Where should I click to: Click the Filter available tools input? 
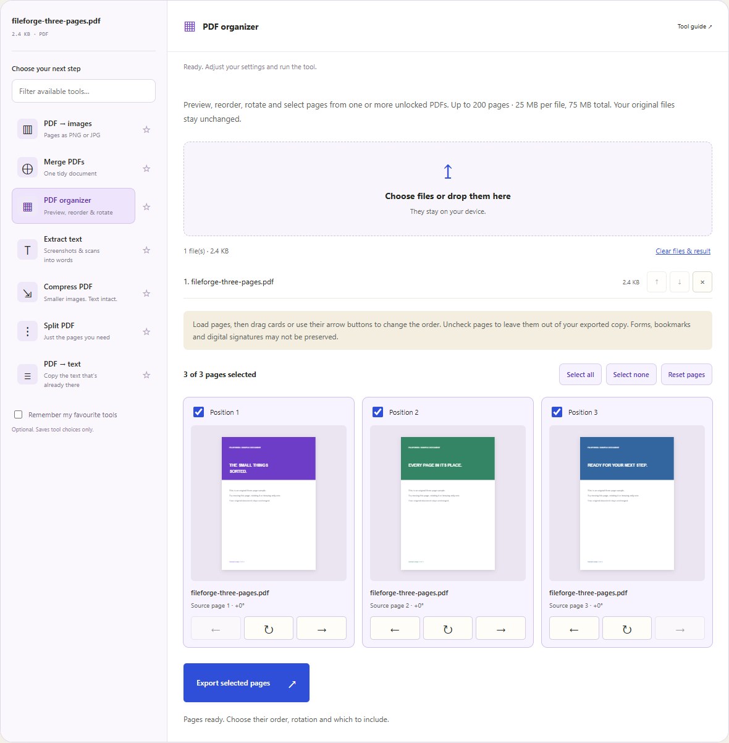(x=83, y=91)
